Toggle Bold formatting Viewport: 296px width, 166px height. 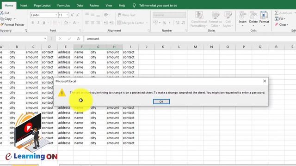tap(33, 23)
